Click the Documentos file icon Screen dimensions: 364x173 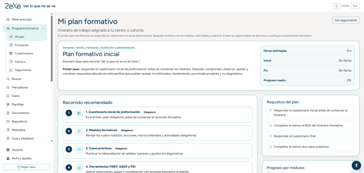[8, 113]
